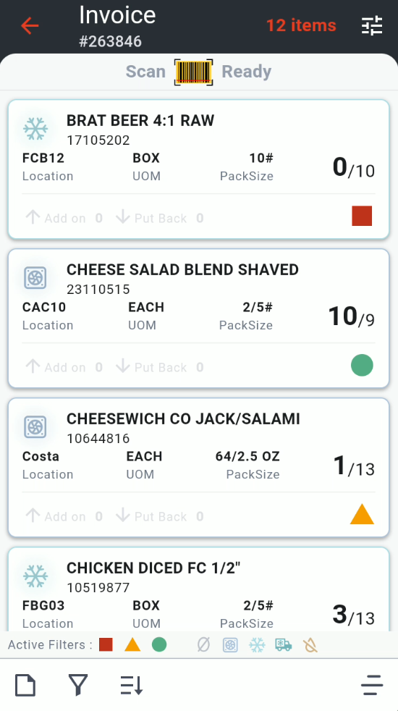Go back using the red arrow

[30, 26]
